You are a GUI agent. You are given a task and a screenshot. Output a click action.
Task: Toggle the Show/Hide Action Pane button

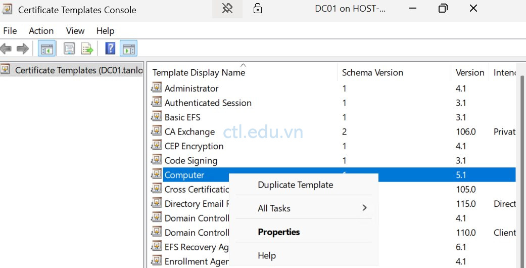click(128, 49)
